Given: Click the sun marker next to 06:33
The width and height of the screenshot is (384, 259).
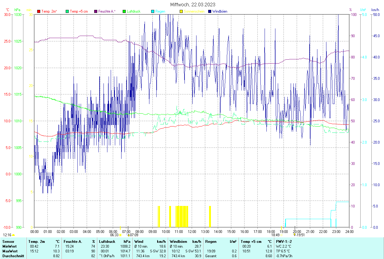Looking at the screenshot, I should pyautogui.click(x=120, y=235).
